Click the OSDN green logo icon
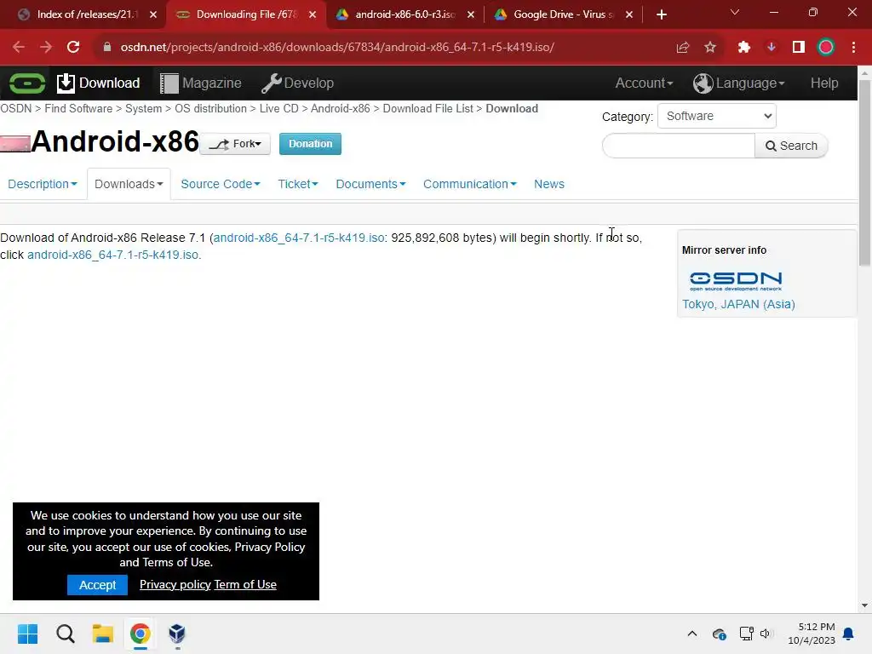 coord(26,83)
